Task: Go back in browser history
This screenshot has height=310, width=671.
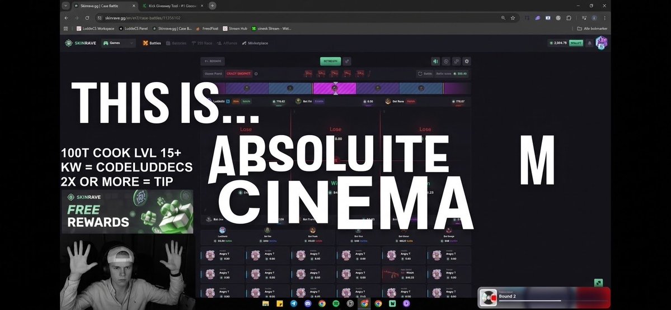Action: click(66, 18)
